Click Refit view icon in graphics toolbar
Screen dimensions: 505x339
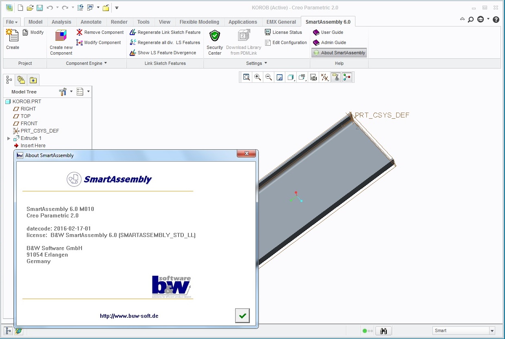247,77
